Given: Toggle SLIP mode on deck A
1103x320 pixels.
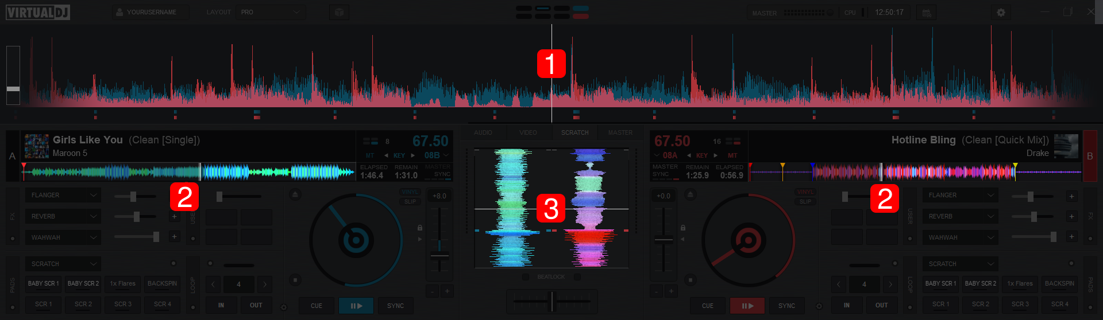Looking at the screenshot, I should [x=410, y=202].
